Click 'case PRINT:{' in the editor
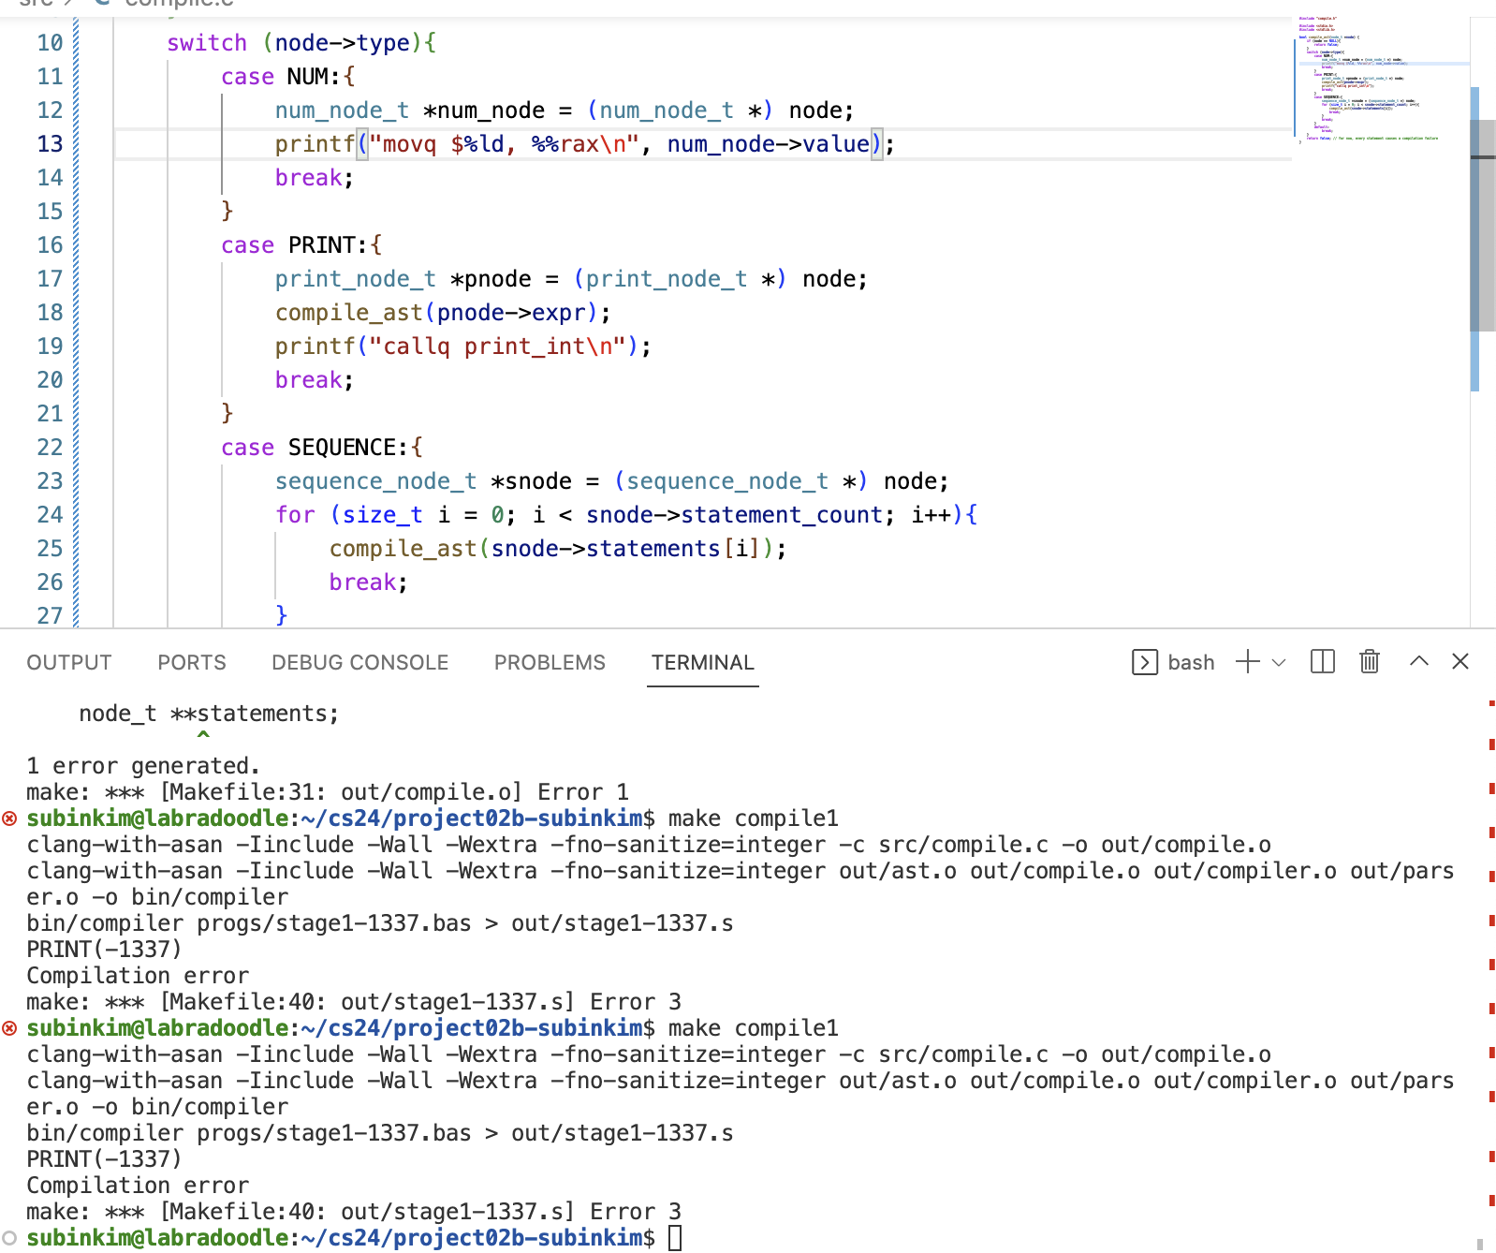 pos(301,245)
